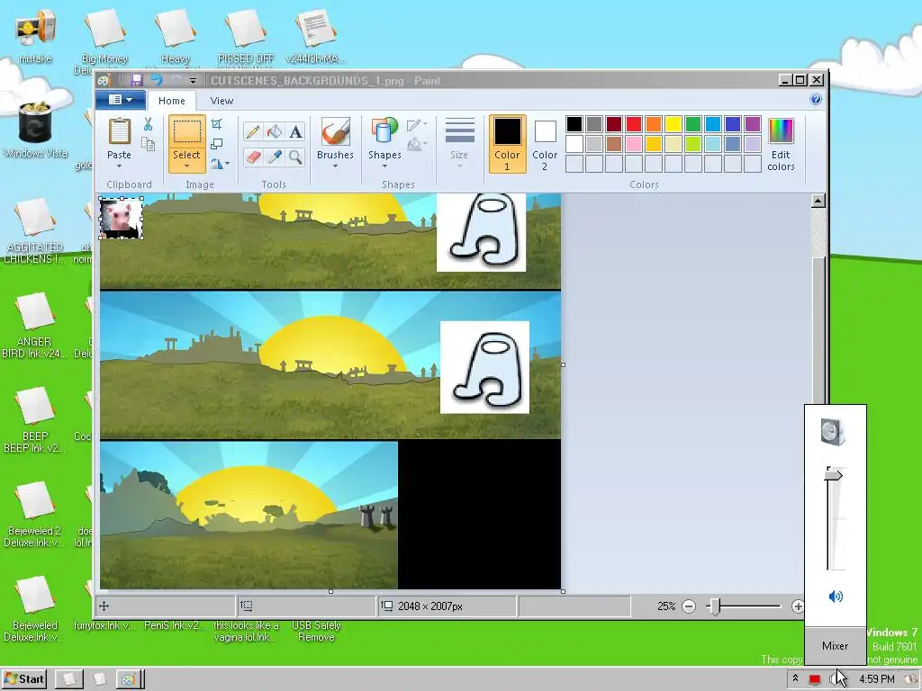Pick the green color swatch
The image size is (922, 691).
coord(693,124)
